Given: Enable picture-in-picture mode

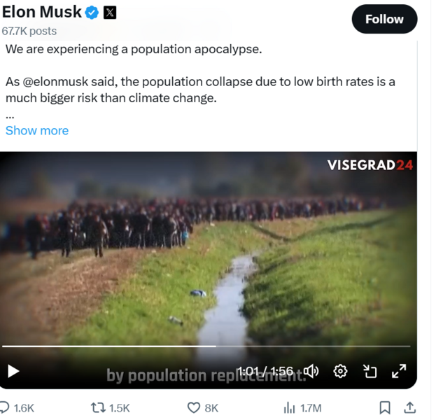Looking at the screenshot, I should tap(370, 371).
